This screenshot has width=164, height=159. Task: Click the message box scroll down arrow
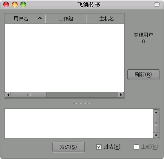156,135
